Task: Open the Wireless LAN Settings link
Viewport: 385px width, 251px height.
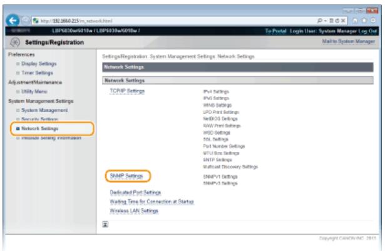Action: [x=134, y=211]
